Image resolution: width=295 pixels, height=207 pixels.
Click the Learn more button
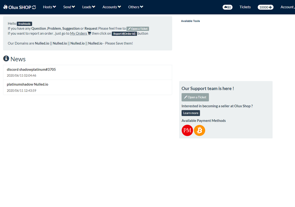point(191,113)
